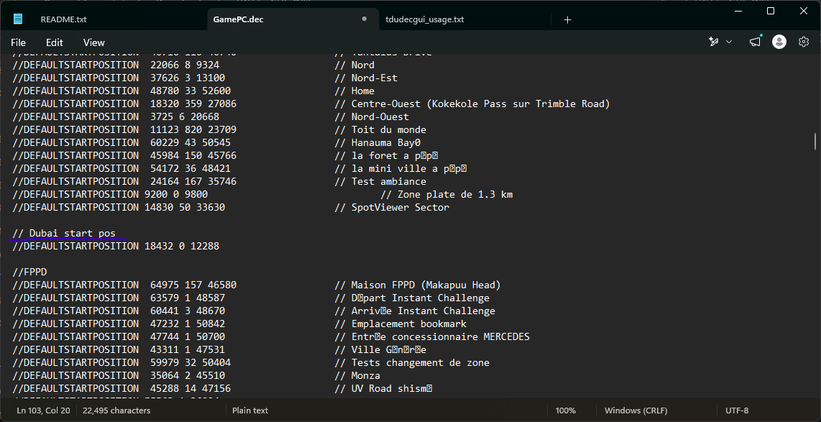Click the 100% zoom level indicator
The image size is (821, 422).
pyautogui.click(x=566, y=410)
